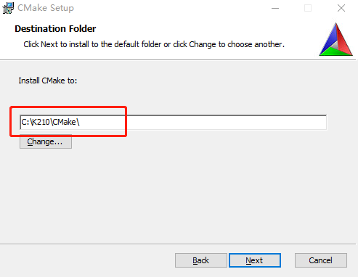
Task: Click the blank title bar area beside the title
Action: click(x=169, y=8)
